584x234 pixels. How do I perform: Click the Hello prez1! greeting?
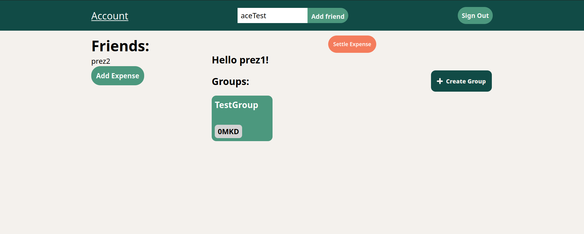pyautogui.click(x=240, y=60)
